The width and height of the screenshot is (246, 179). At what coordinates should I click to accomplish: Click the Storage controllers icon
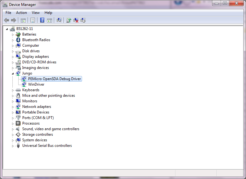(18, 134)
